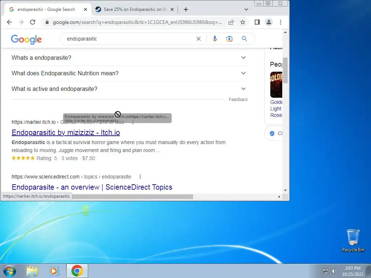
Task: Close the endoparasitic Google Search tab
Action: (x=86, y=9)
